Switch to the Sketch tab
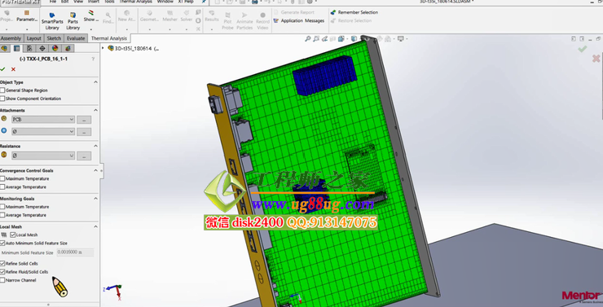This screenshot has width=603, height=307. pos(54,38)
